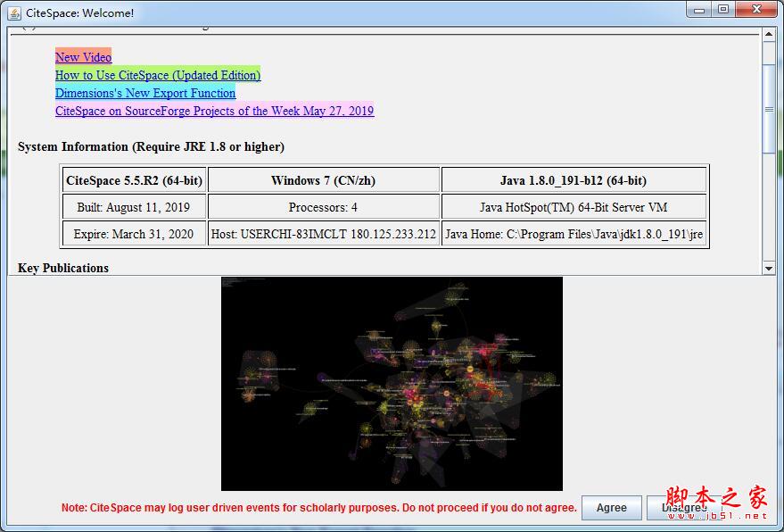Click the 'System Information' heading
The width and height of the screenshot is (784, 532).
point(151,146)
